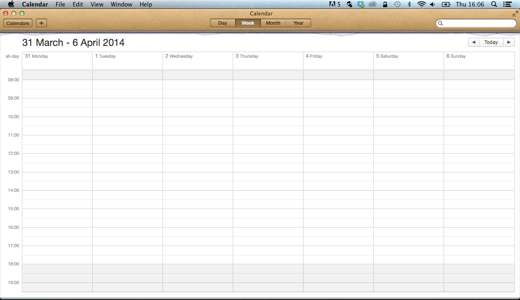The width and height of the screenshot is (520, 300).
Task: Open the volume control menu
Action: tap(433, 4)
